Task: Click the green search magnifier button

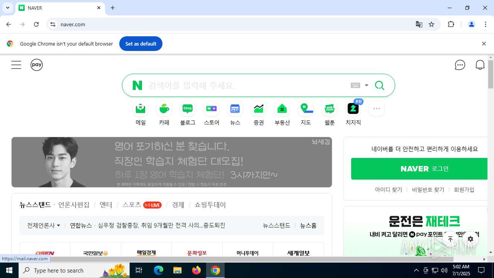Action: pos(379,85)
